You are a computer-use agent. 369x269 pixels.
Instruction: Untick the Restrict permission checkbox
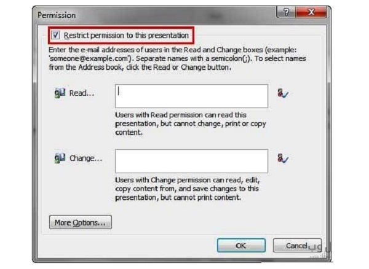55,35
